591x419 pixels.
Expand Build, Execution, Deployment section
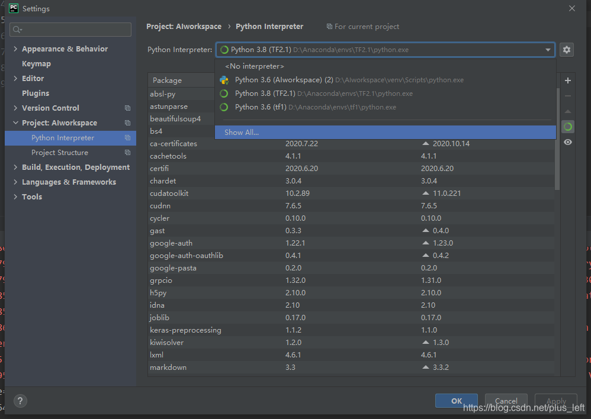pyautogui.click(x=15, y=167)
